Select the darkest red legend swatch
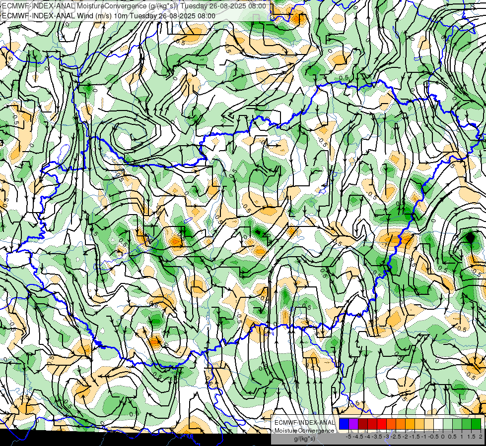The height and width of the screenshot is (446, 486). click(x=363, y=424)
